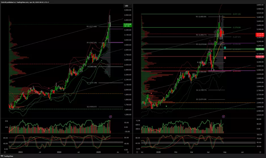Select the red 3,084.88 price level label

click(x=260, y=57)
